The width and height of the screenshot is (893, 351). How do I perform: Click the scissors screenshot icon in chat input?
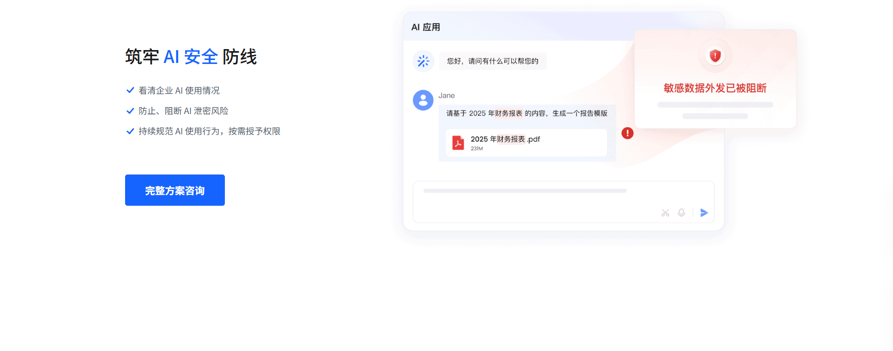[x=665, y=213]
